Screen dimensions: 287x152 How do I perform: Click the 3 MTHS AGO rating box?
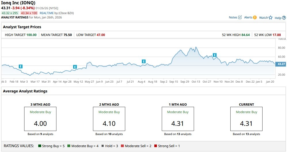[40, 119]
